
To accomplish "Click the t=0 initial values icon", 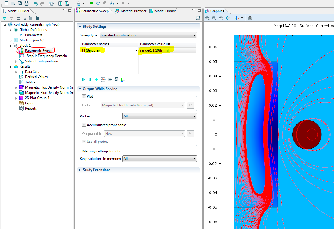I will click(x=112, y=3).
